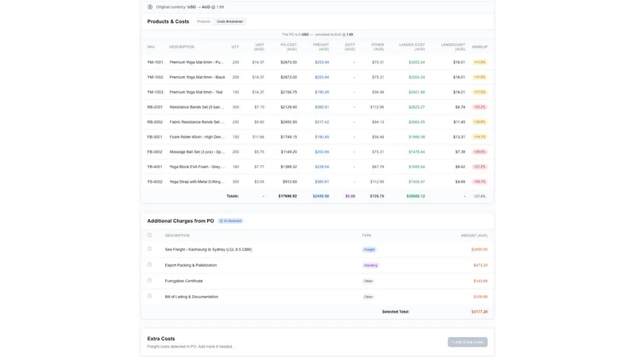Click markup badge on FB-3002 row

[479, 152]
